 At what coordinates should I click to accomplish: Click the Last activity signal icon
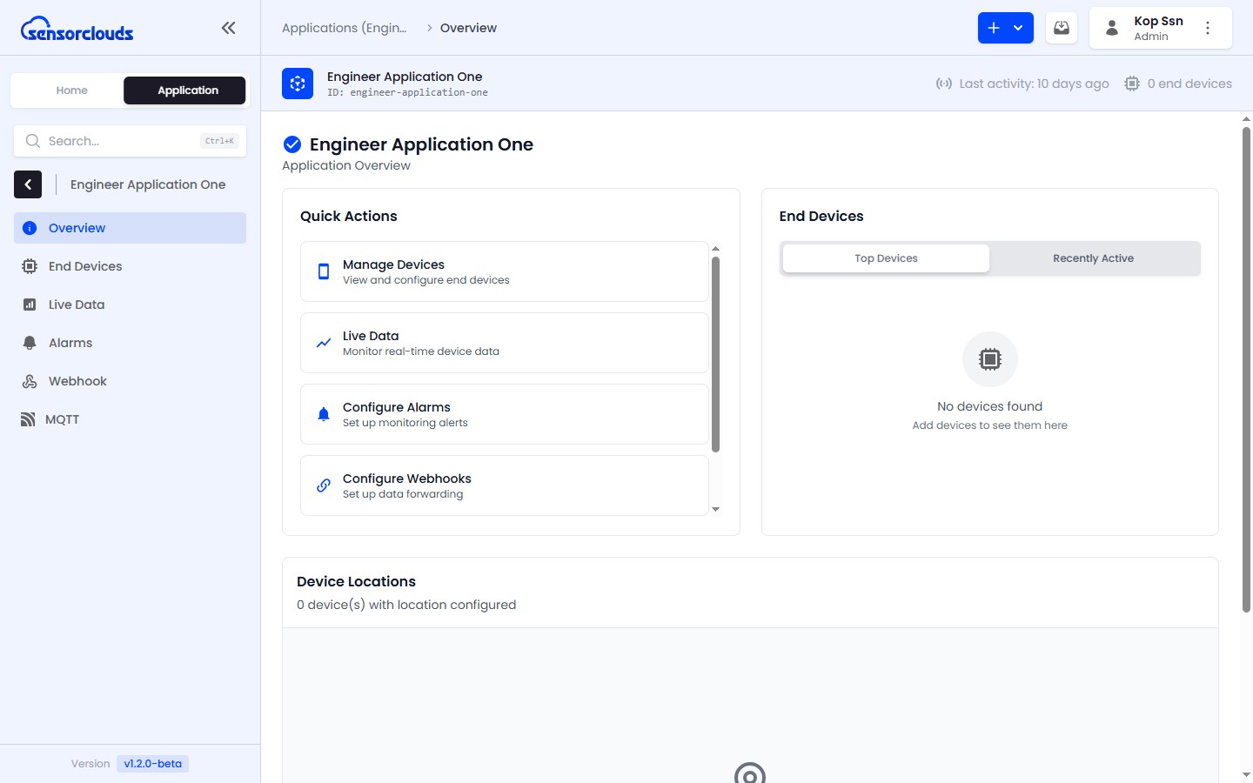coord(945,84)
